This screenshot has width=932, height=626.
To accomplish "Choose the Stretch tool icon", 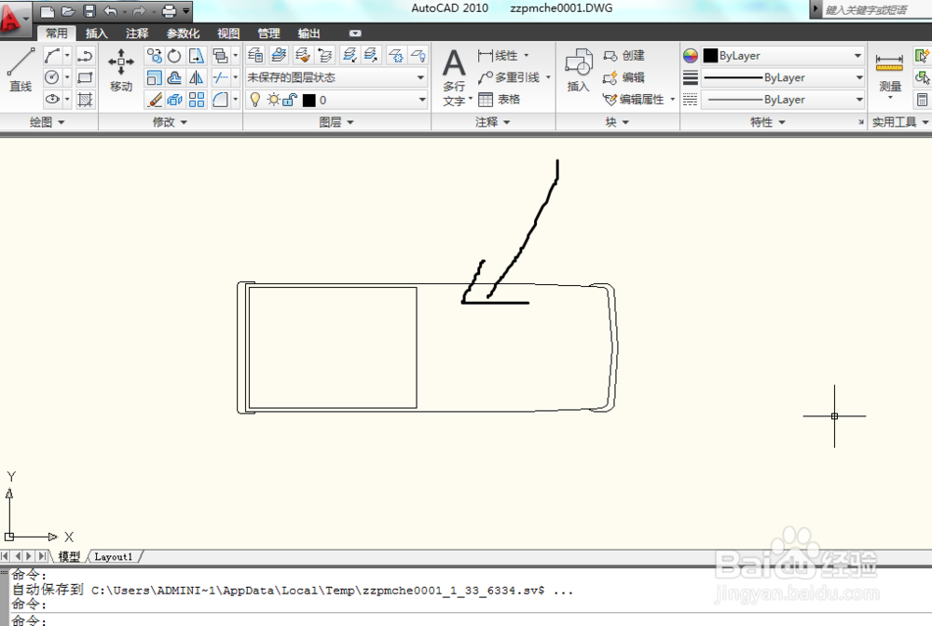I will (196, 56).
